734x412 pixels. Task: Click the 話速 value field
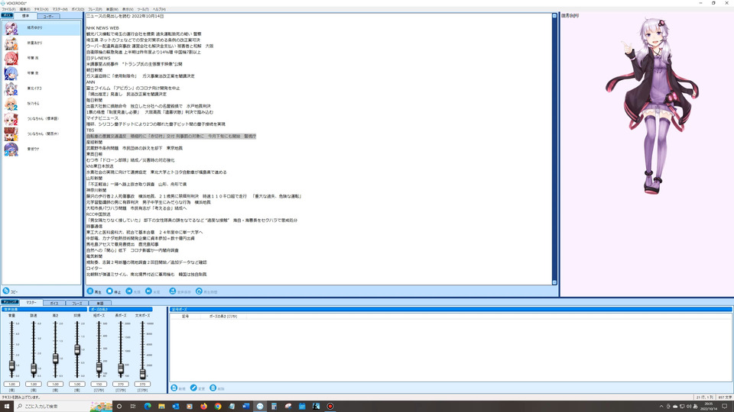34,384
